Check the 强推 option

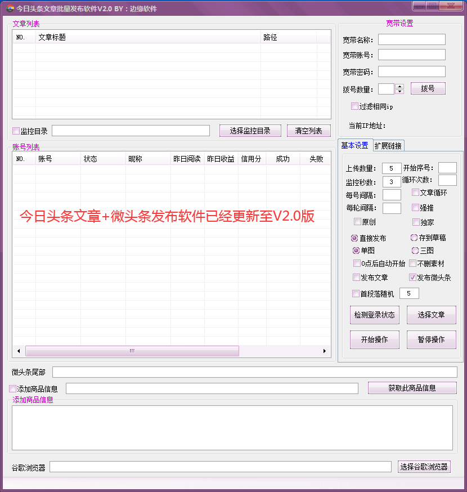(415, 207)
